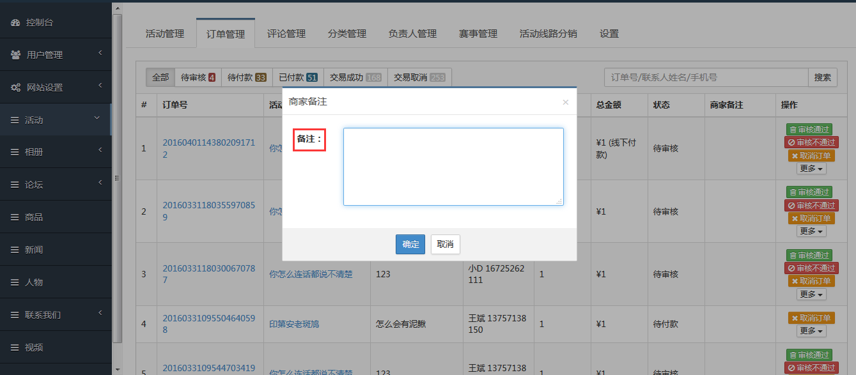
Task: Open the 更多 dropdown in order row 3
Action: click(x=811, y=295)
